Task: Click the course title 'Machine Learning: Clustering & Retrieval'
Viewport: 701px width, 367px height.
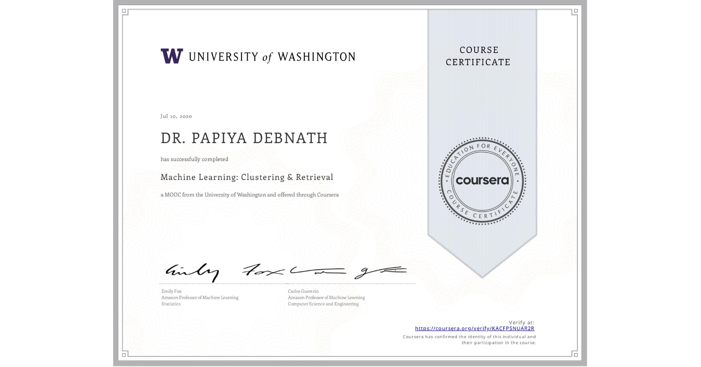Action: coord(246,177)
